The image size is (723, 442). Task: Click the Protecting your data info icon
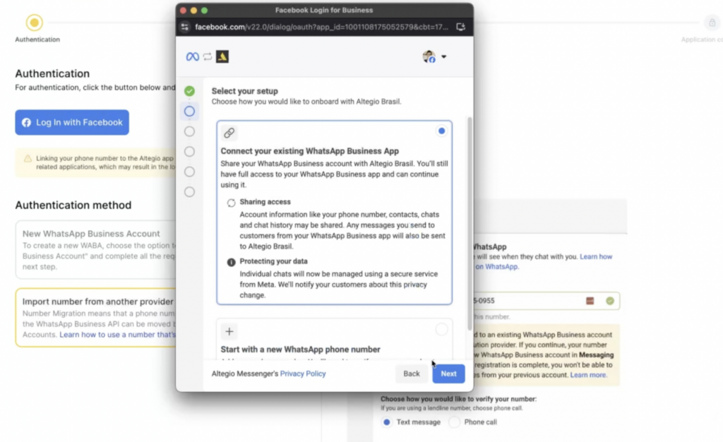tap(231, 262)
